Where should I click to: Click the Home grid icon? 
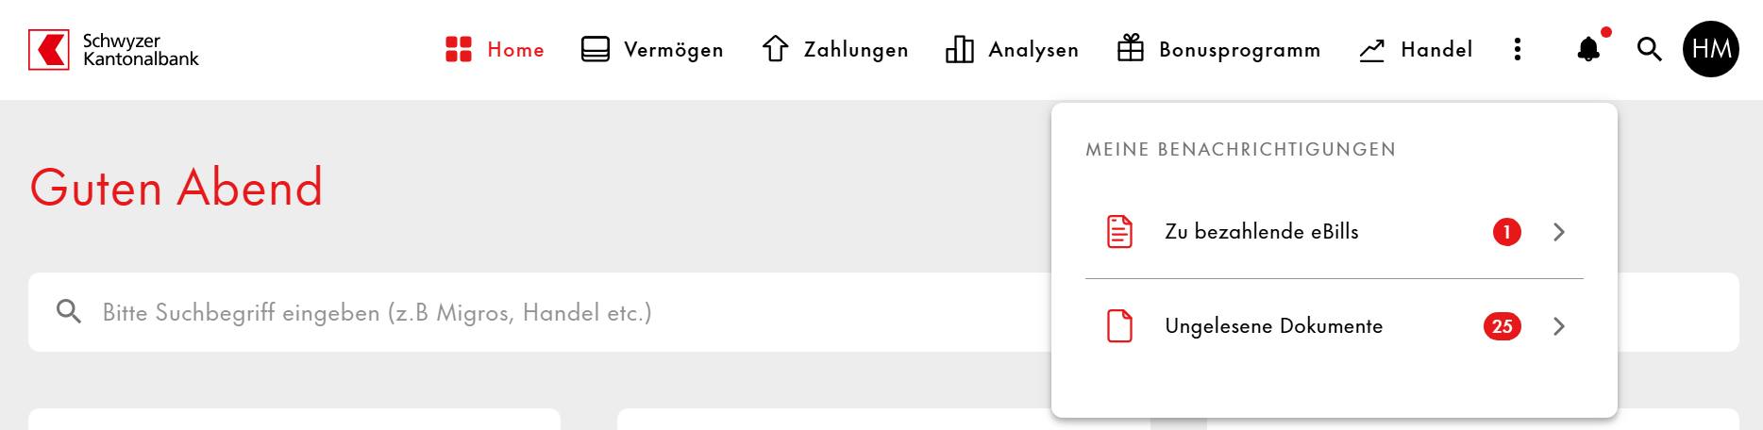[x=459, y=49]
